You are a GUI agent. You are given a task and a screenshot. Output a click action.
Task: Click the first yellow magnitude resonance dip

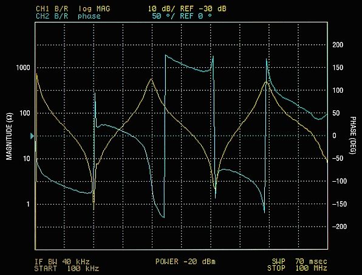(x=94, y=204)
